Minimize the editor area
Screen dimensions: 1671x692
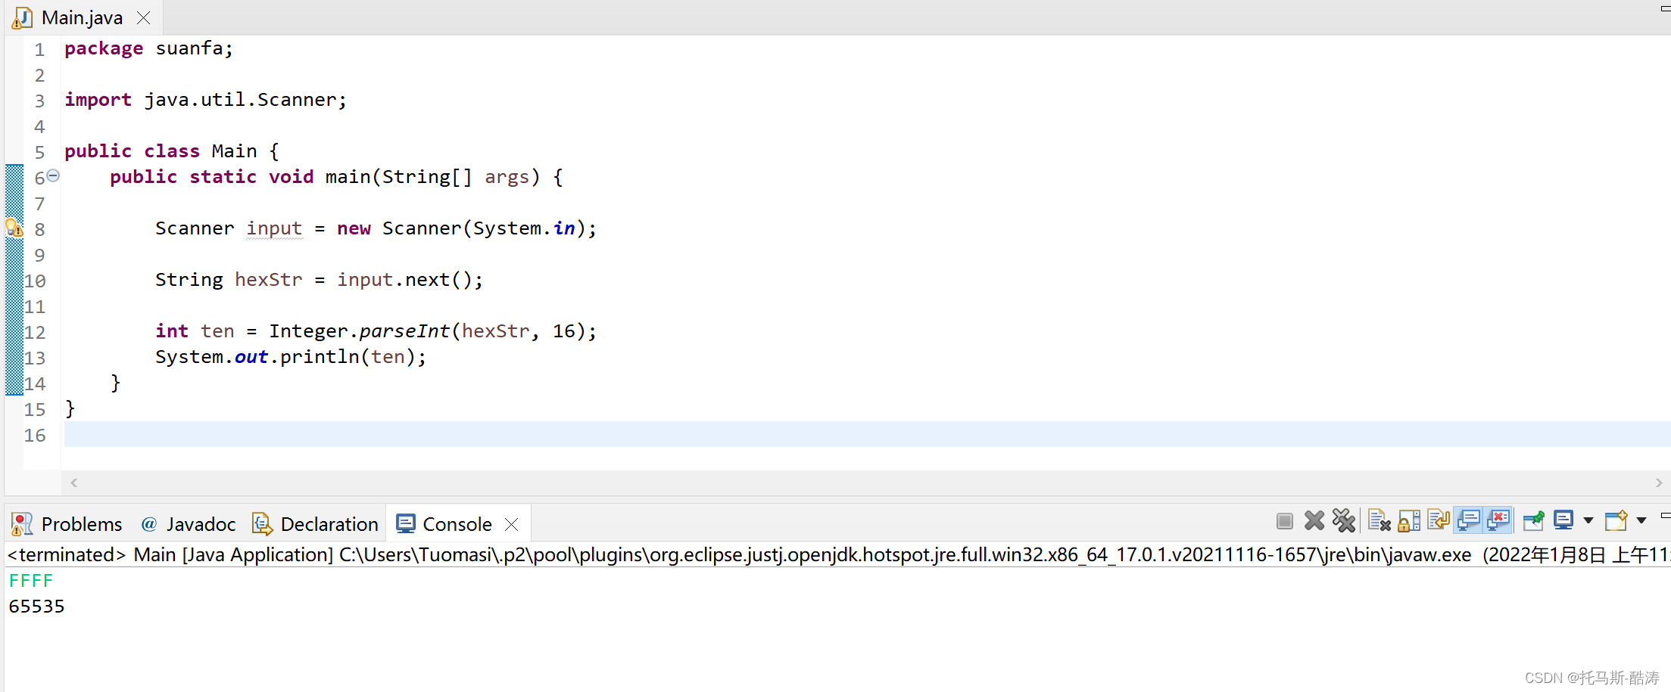coord(1665,8)
